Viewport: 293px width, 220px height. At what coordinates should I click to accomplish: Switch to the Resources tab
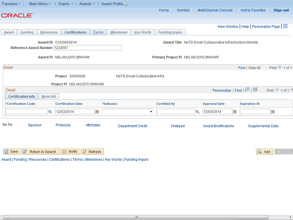click(x=49, y=32)
